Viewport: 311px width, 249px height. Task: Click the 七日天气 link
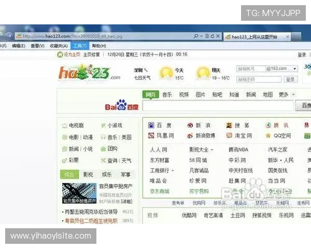click(142, 78)
